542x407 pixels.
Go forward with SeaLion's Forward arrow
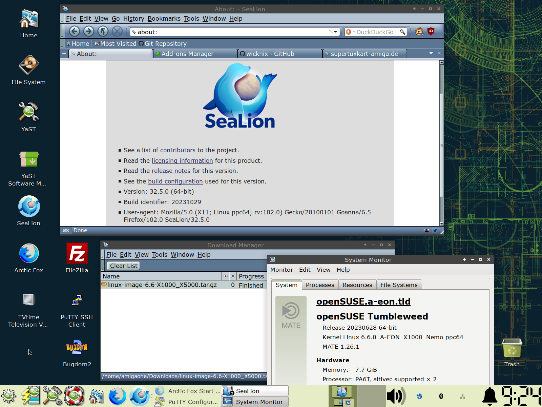(89, 32)
